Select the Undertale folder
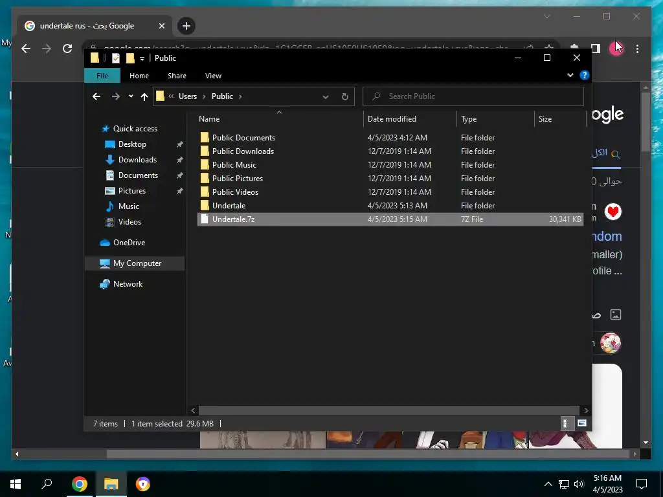The height and width of the screenshot is (497, 663). point(229,205)
